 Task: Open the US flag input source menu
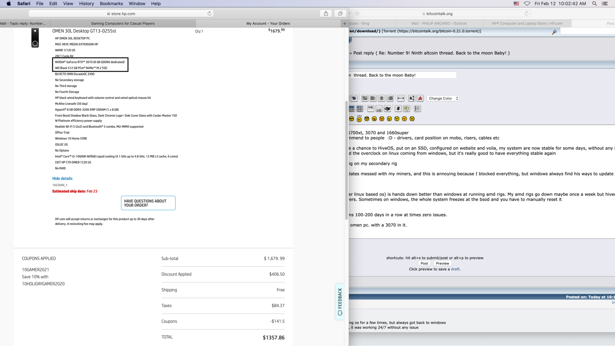pos(516,3)
